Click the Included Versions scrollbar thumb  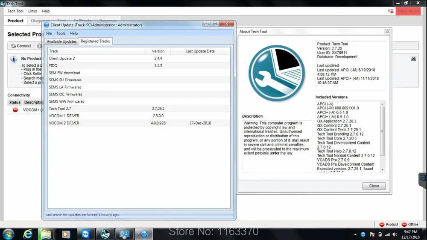point(382,131)
